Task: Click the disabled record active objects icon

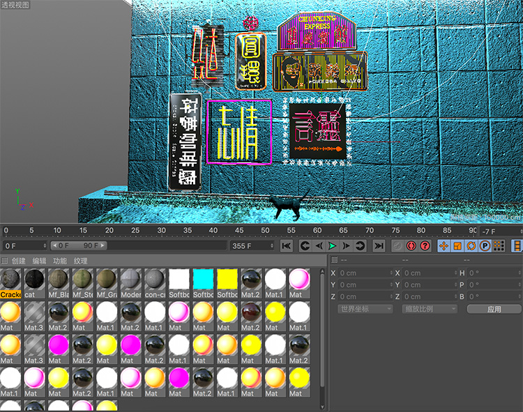Action: [x=397, y=246]
